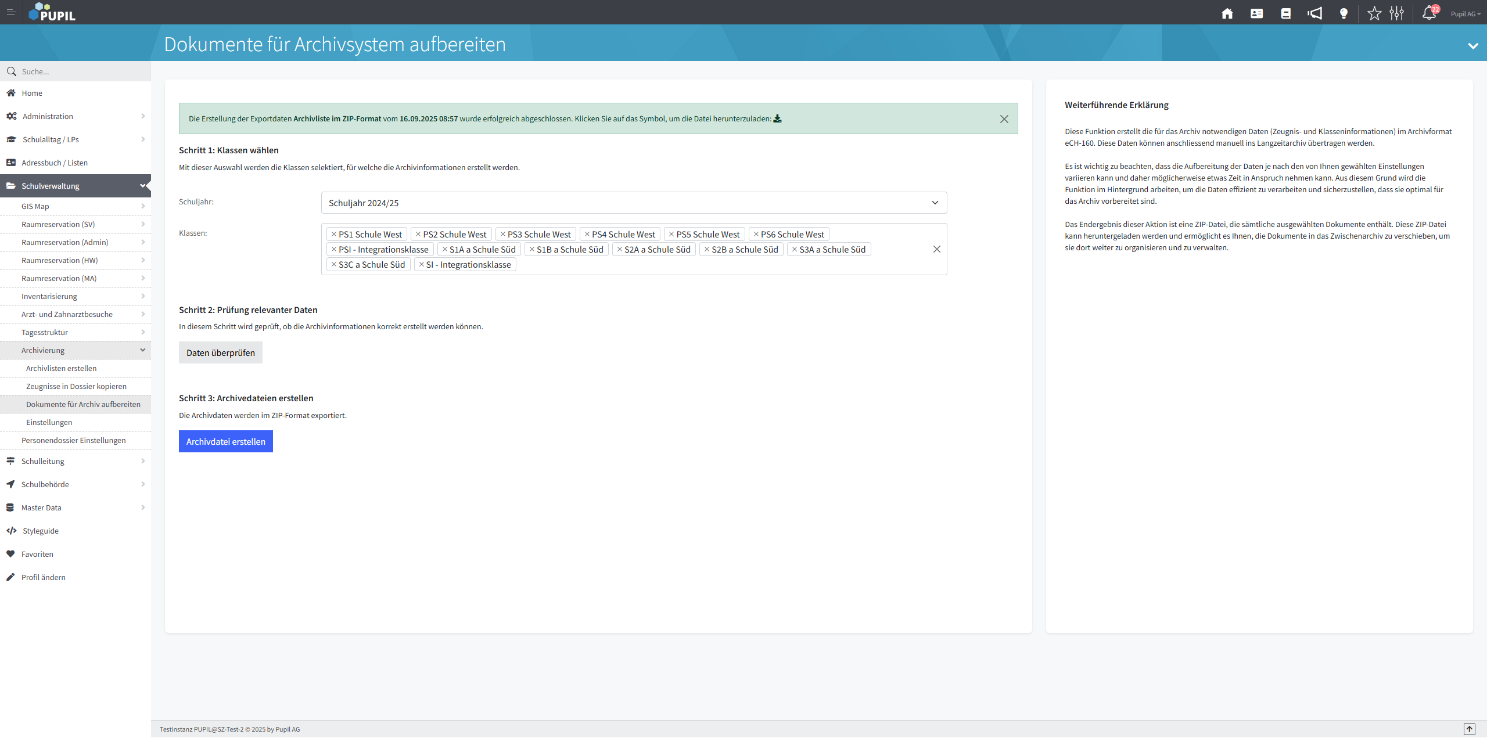Click Archivdatei erstellen button

[225, 441]
